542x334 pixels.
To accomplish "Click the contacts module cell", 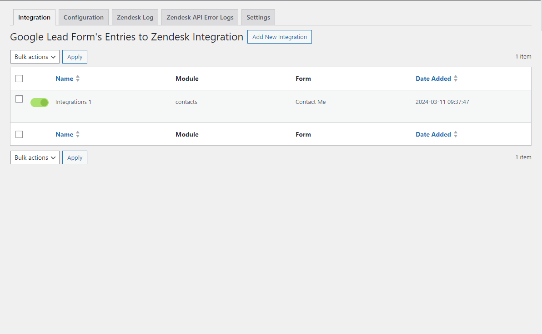I will pos(186,102).
